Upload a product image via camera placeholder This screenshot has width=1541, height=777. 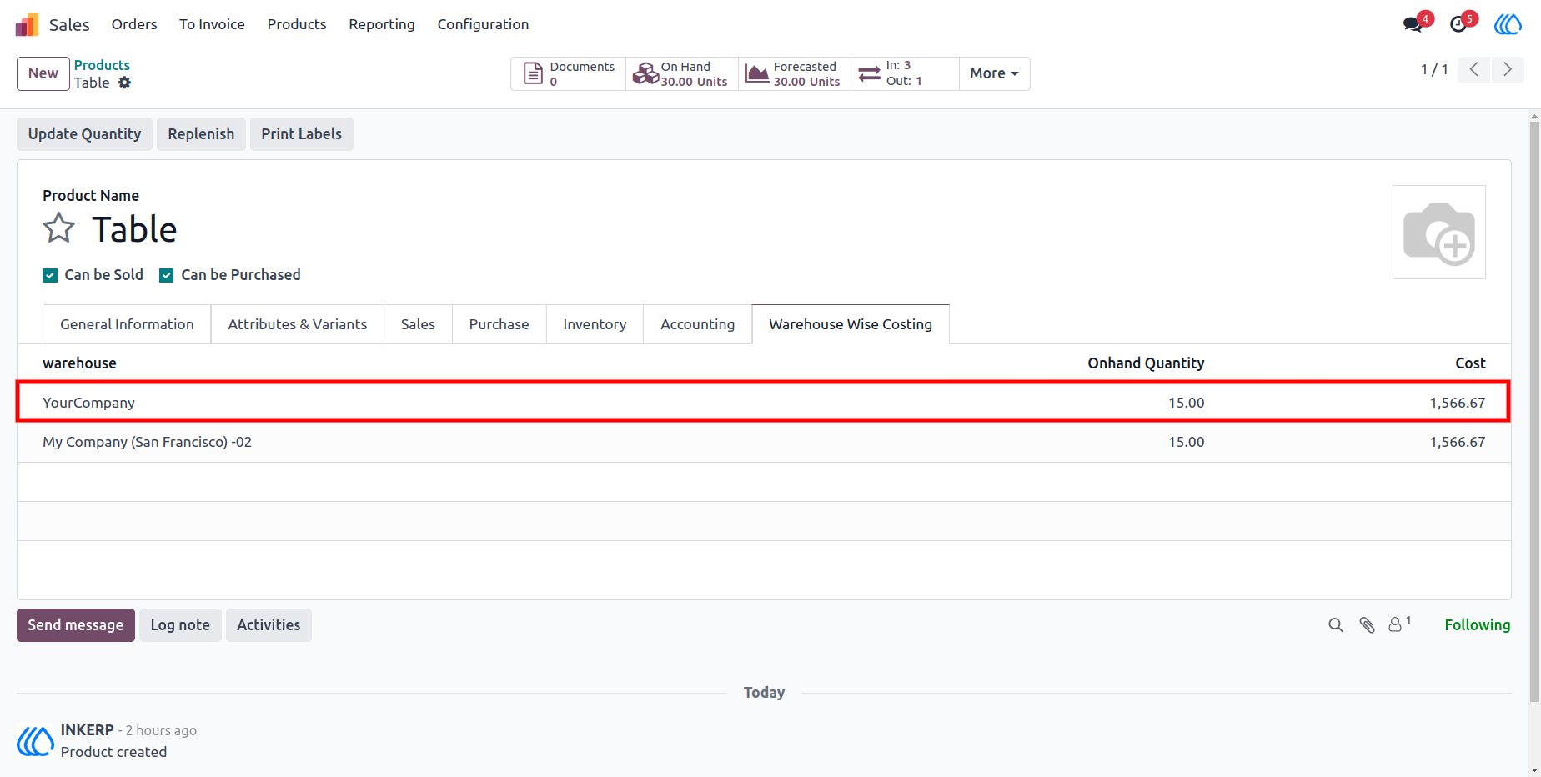(x=1439, y=233)
